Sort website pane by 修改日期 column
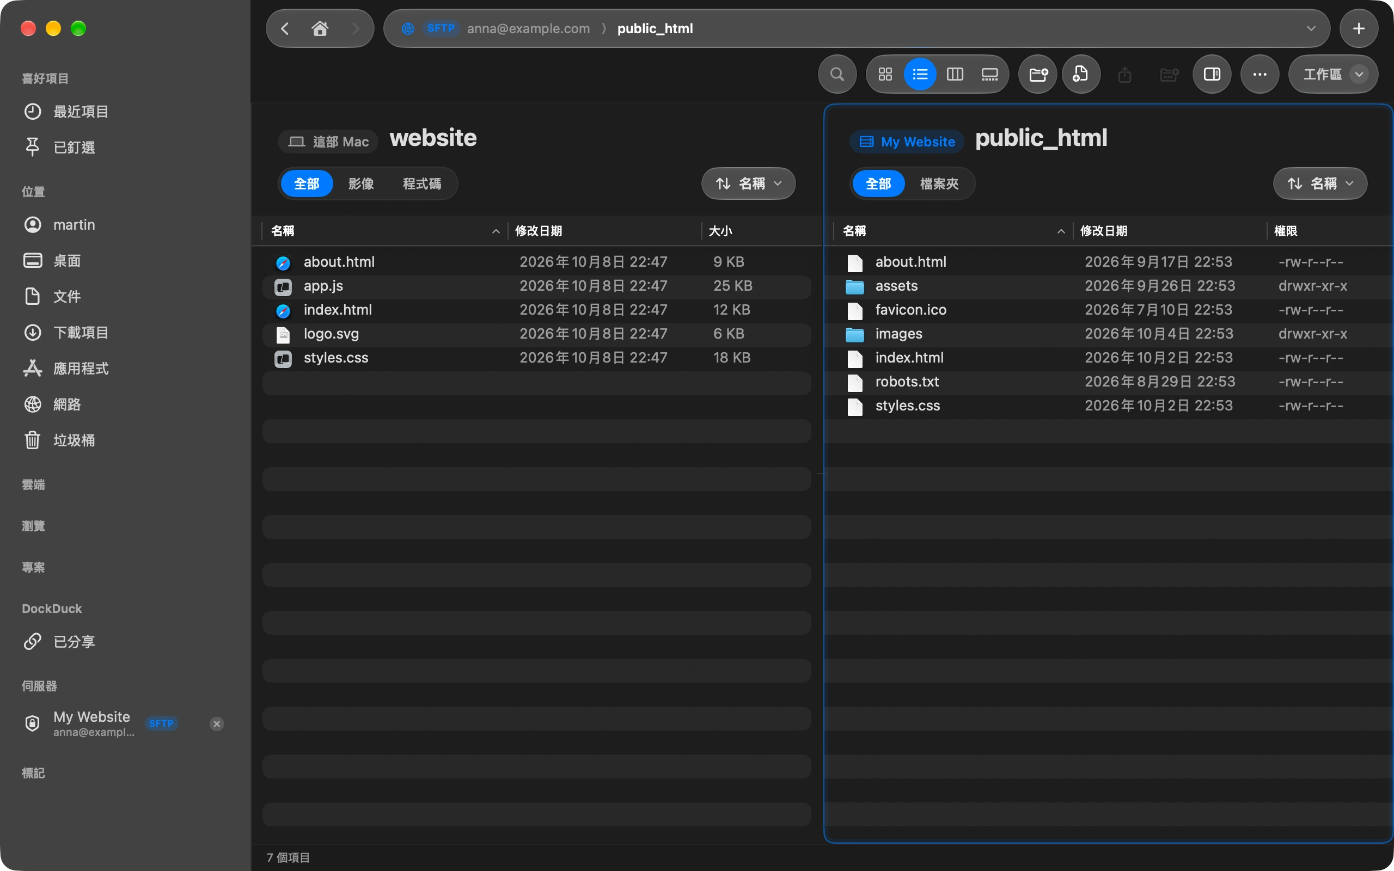Screen dimensions: 1394x871 (x=604, y=231)
